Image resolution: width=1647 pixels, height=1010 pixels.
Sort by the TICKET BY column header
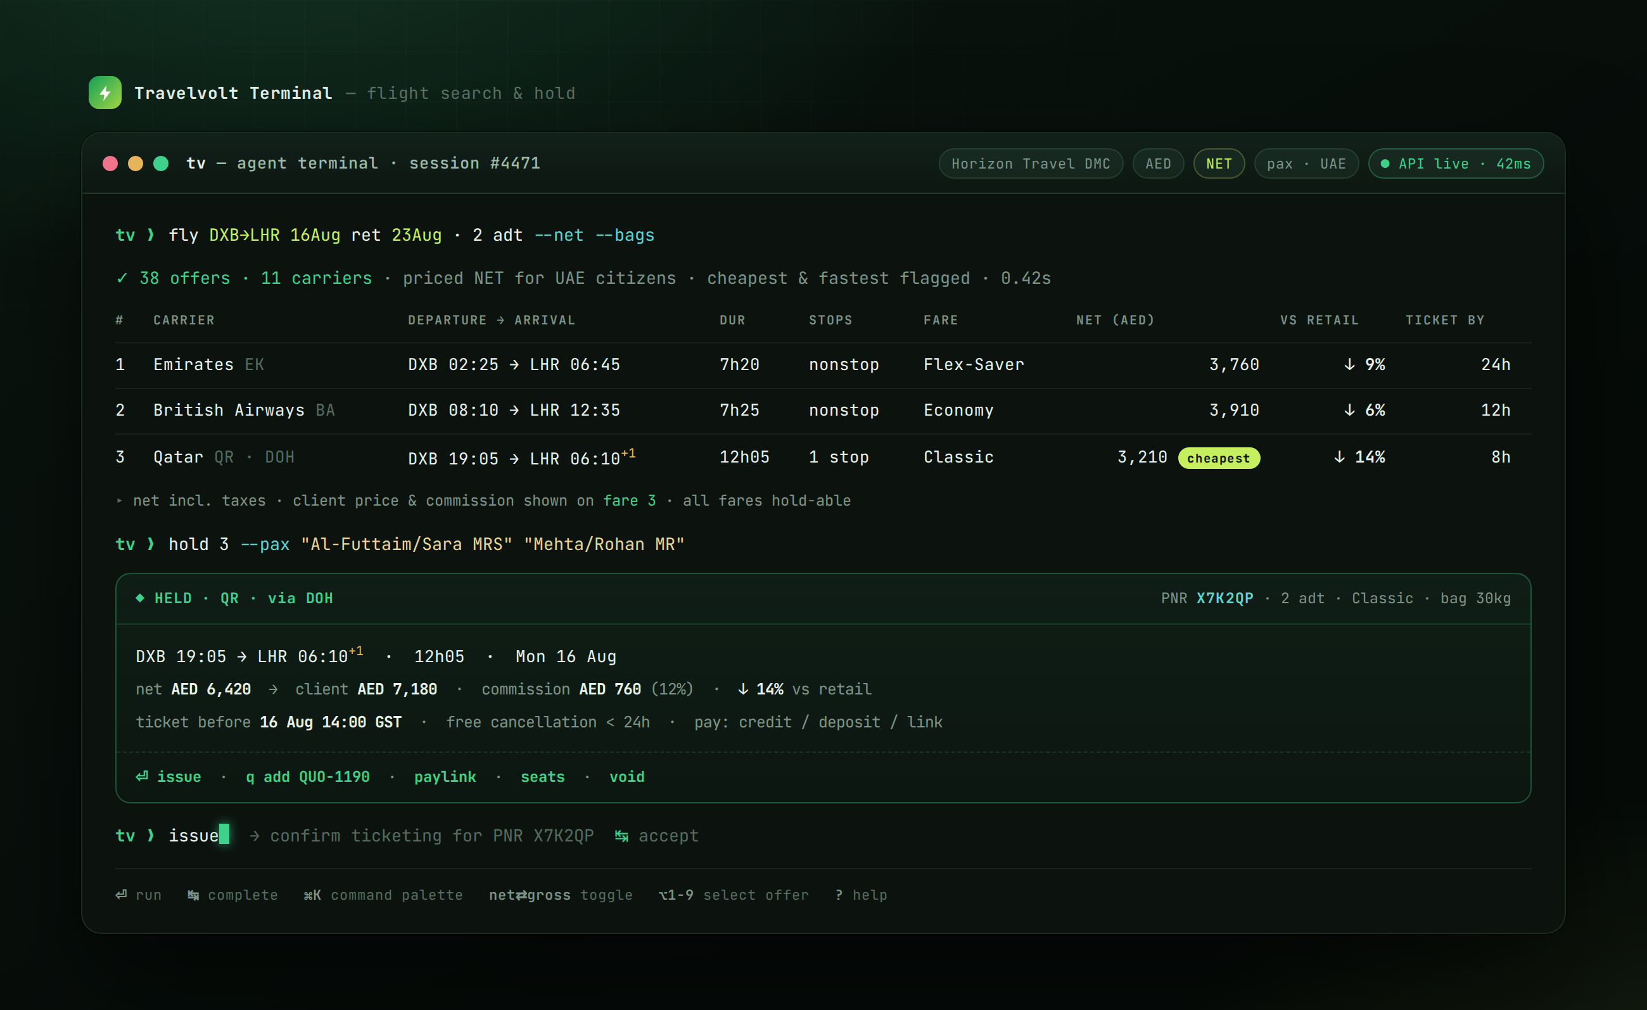1444,320
